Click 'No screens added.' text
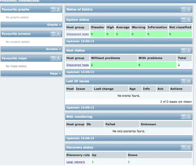The width and height of the screenshot is (196, 166). click(x=18, y=42)
